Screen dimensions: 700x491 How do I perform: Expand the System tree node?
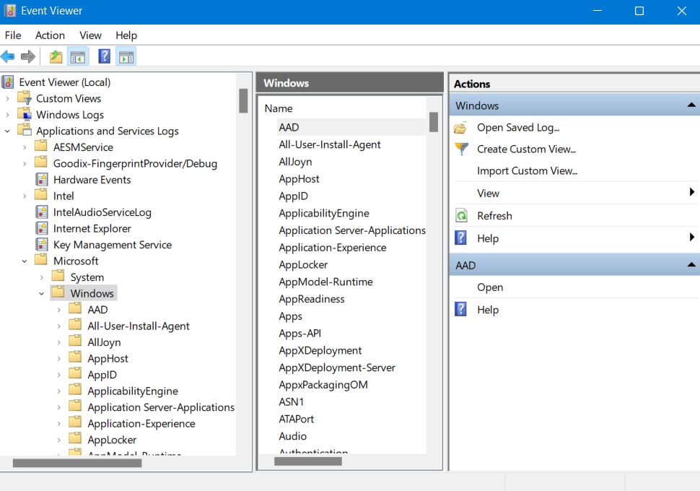(x=42, y=277)
